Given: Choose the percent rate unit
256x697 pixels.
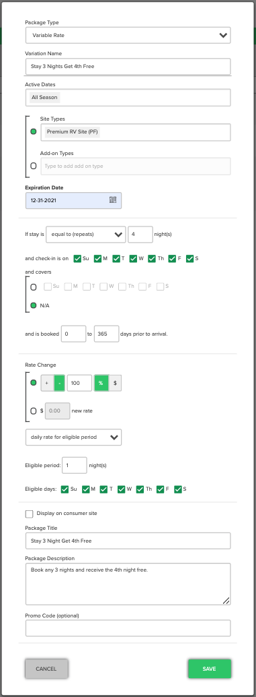Looking at the screenshot, I should (101, 383).
